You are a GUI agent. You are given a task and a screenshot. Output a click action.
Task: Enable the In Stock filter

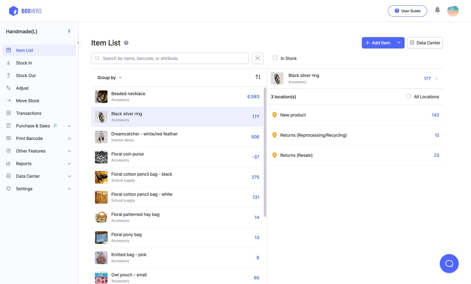pyautogui.click(x=275, y=58)
